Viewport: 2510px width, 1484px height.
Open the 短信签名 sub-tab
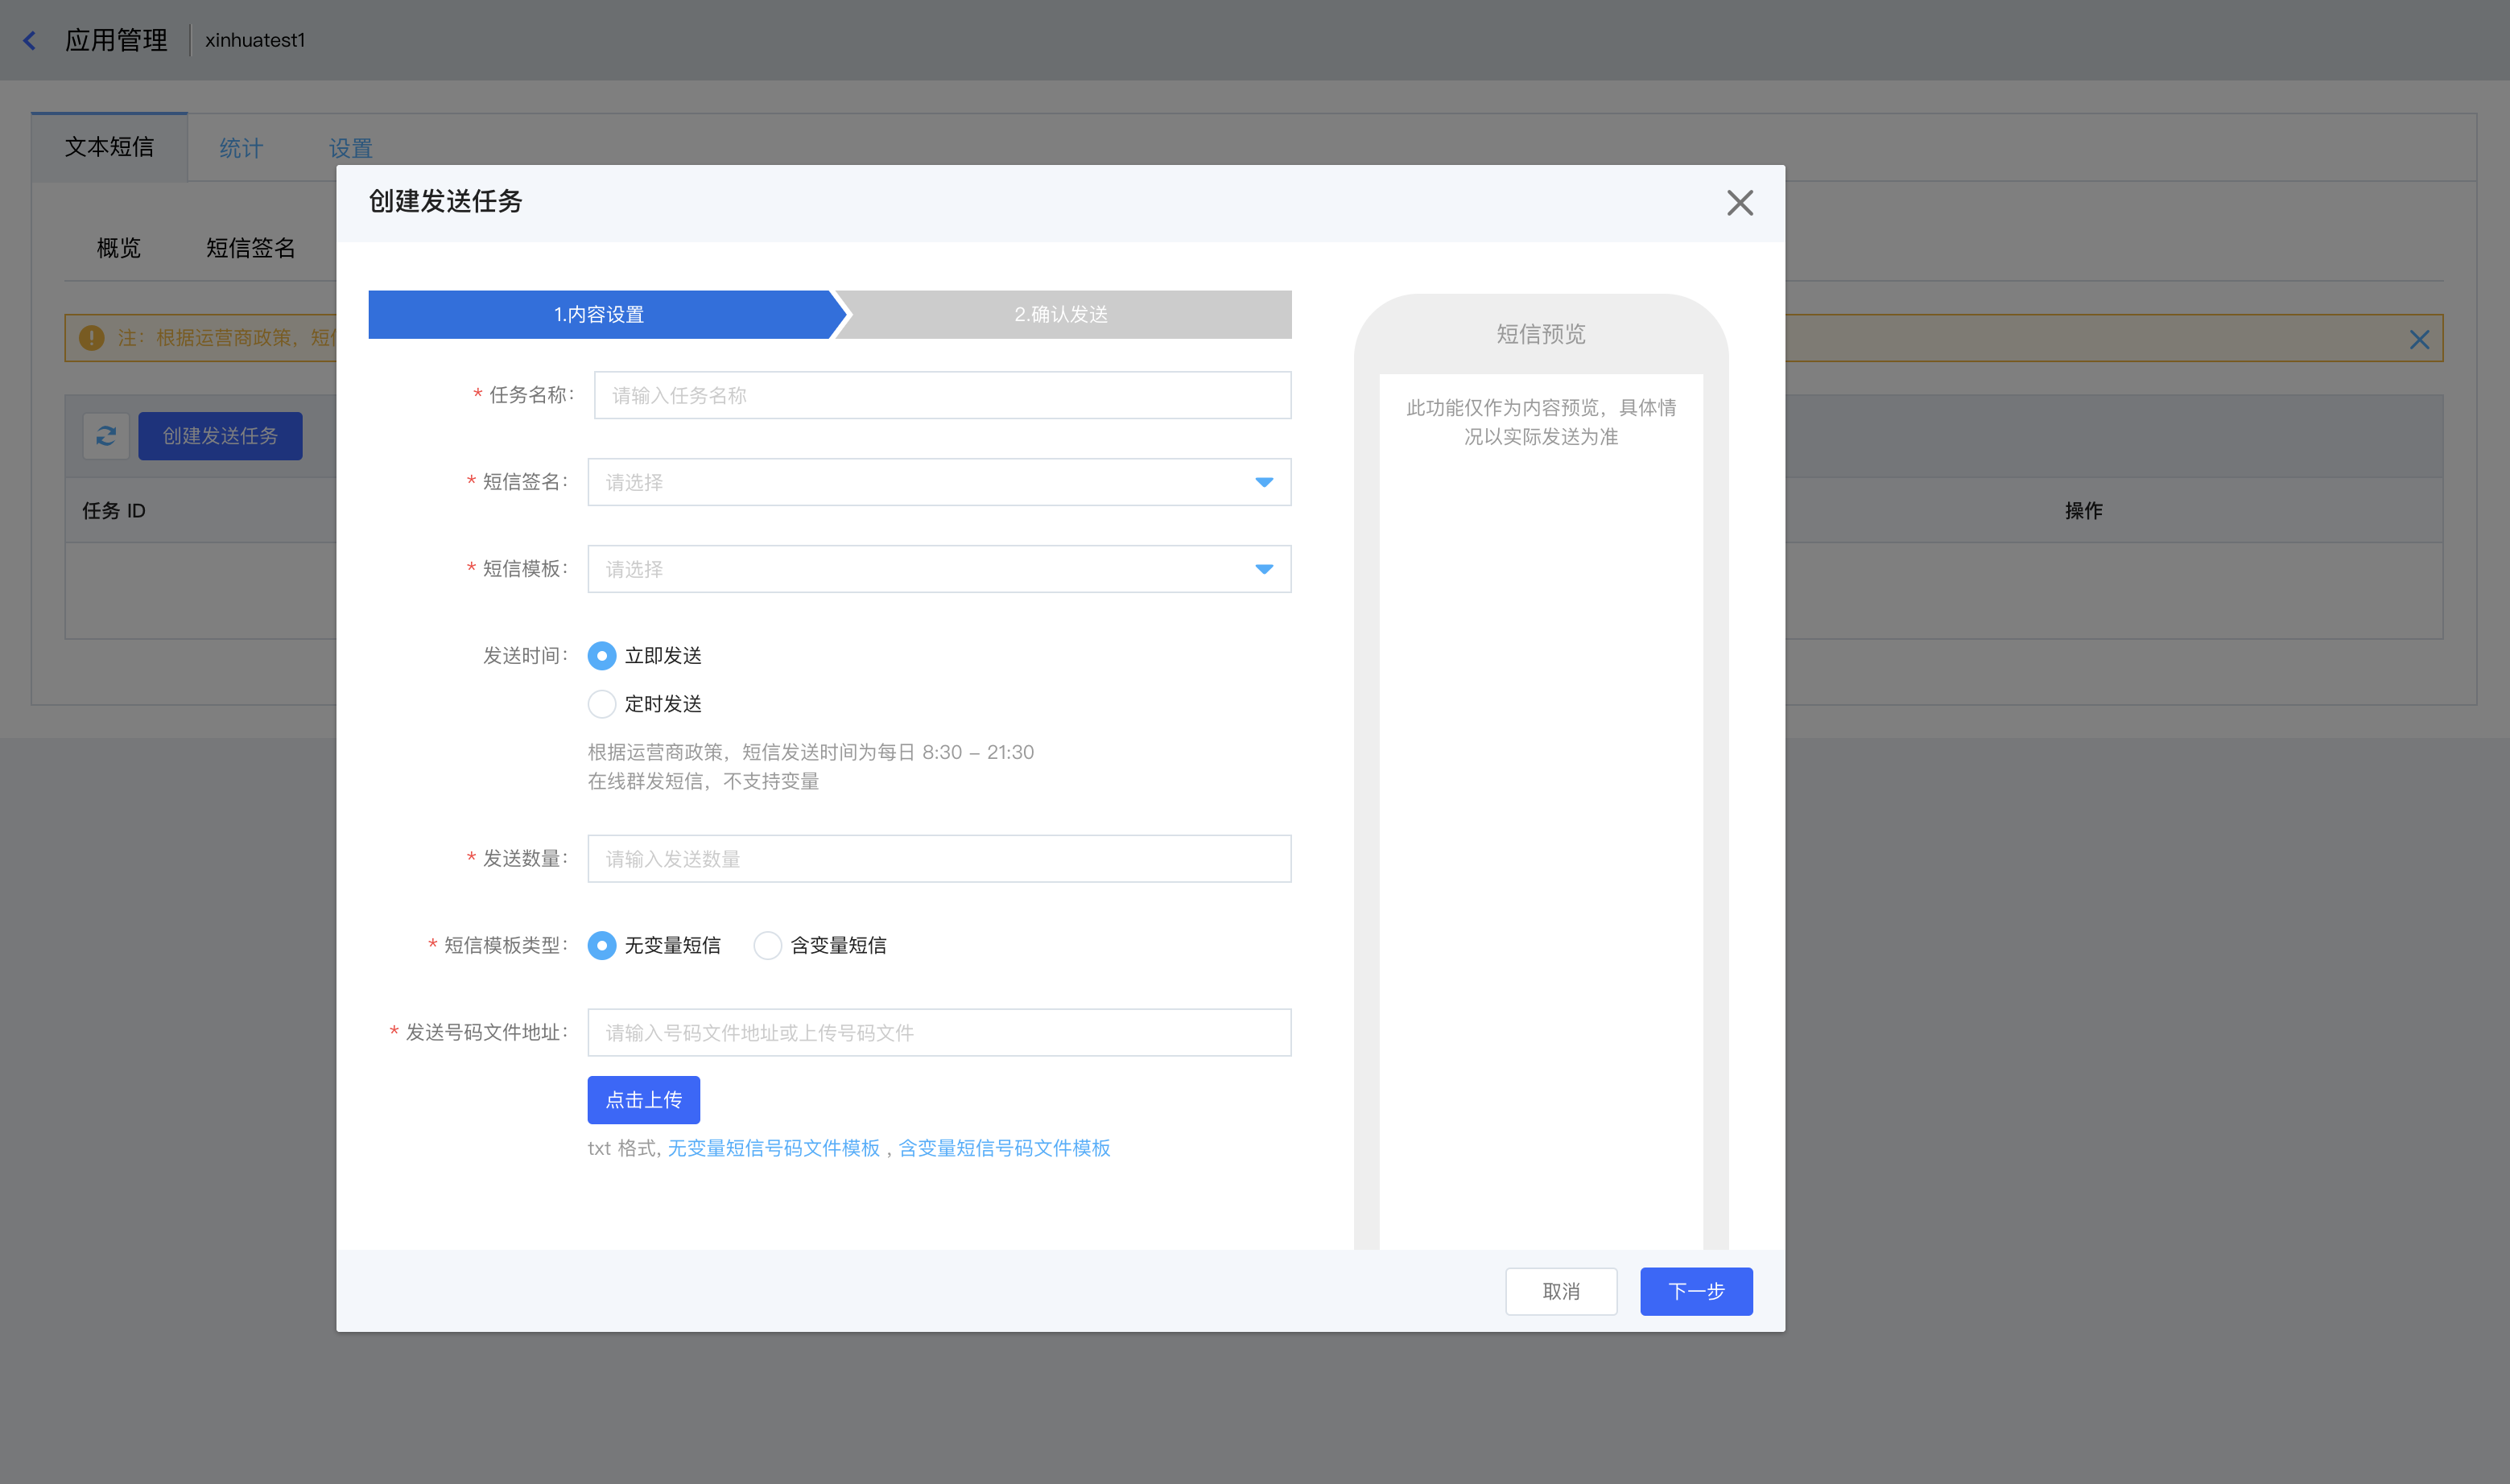250,248
